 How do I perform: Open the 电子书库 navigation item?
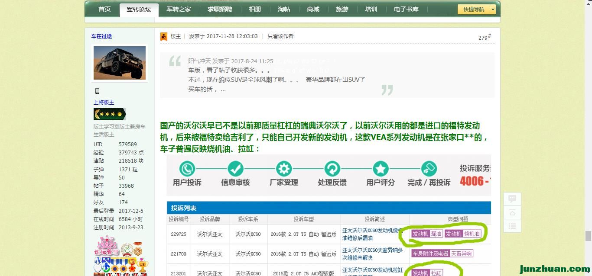[406, 9]
